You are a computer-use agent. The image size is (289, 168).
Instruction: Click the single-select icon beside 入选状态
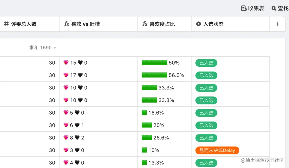pos(199,24)
